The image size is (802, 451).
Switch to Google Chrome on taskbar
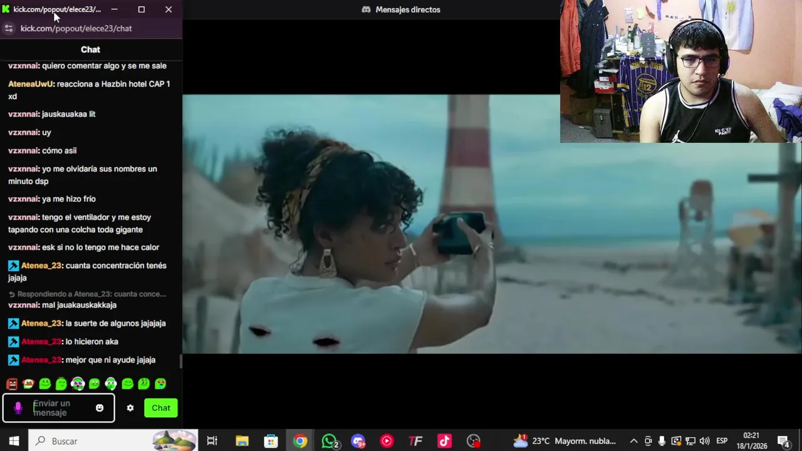[300, 441]
